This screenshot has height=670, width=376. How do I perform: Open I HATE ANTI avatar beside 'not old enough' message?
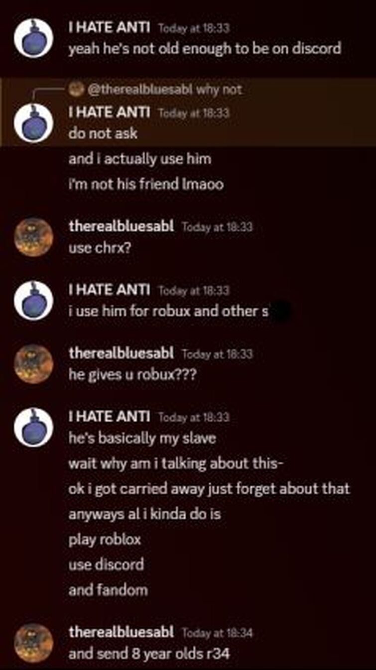33,38
